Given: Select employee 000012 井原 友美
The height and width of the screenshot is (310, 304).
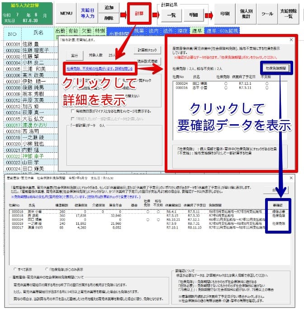Looking at the screenshot, I should [x=29, y=100].
